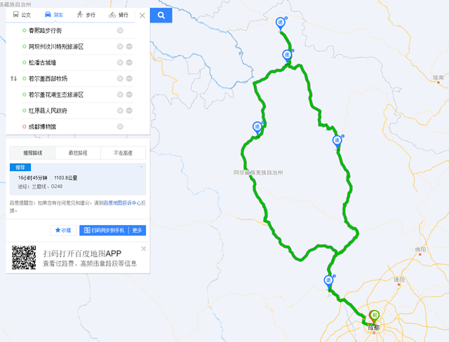Close the QR code app promotion banner
Image resolution: width=449 pixels, height=342 pixels.
coord(143,249)
